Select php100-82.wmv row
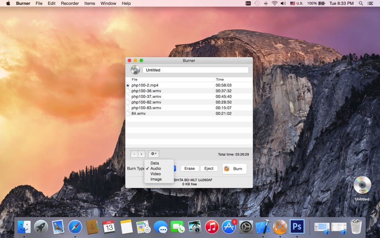Viewport: 380px width, 238px height. point(189,102)
